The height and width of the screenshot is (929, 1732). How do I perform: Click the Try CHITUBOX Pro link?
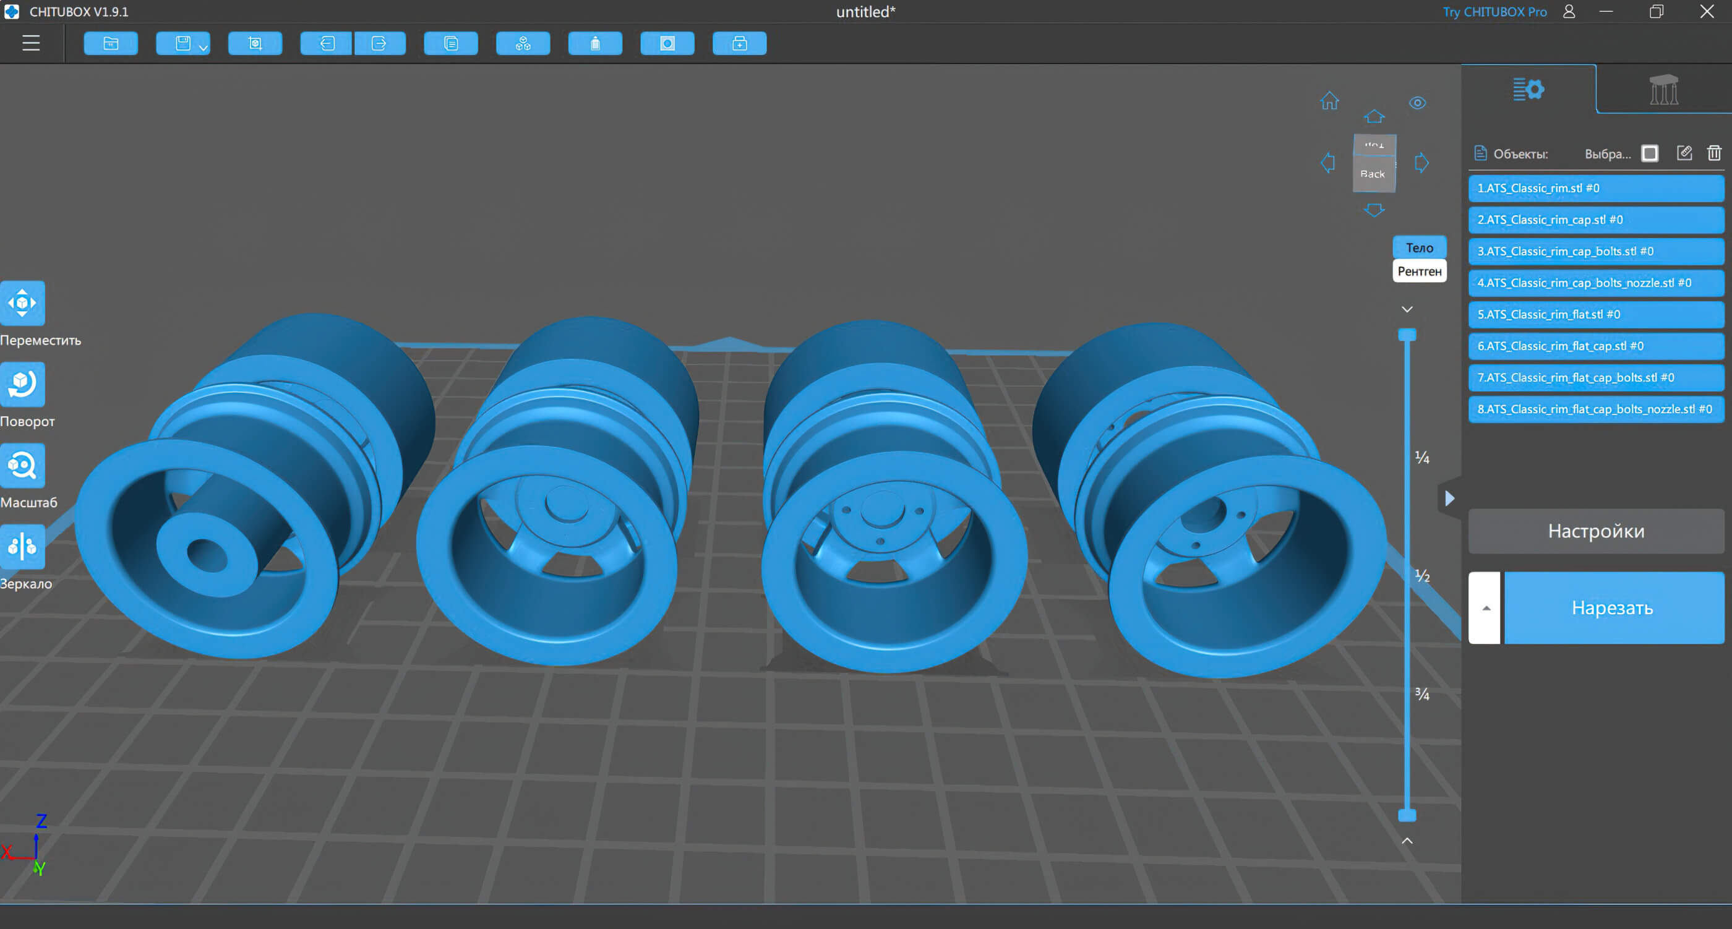pyautogui.click(x=1494, y=12)
